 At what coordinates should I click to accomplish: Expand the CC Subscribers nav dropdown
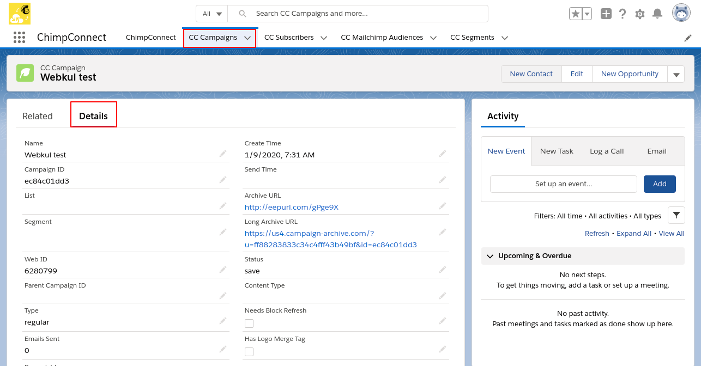[324, 38]
